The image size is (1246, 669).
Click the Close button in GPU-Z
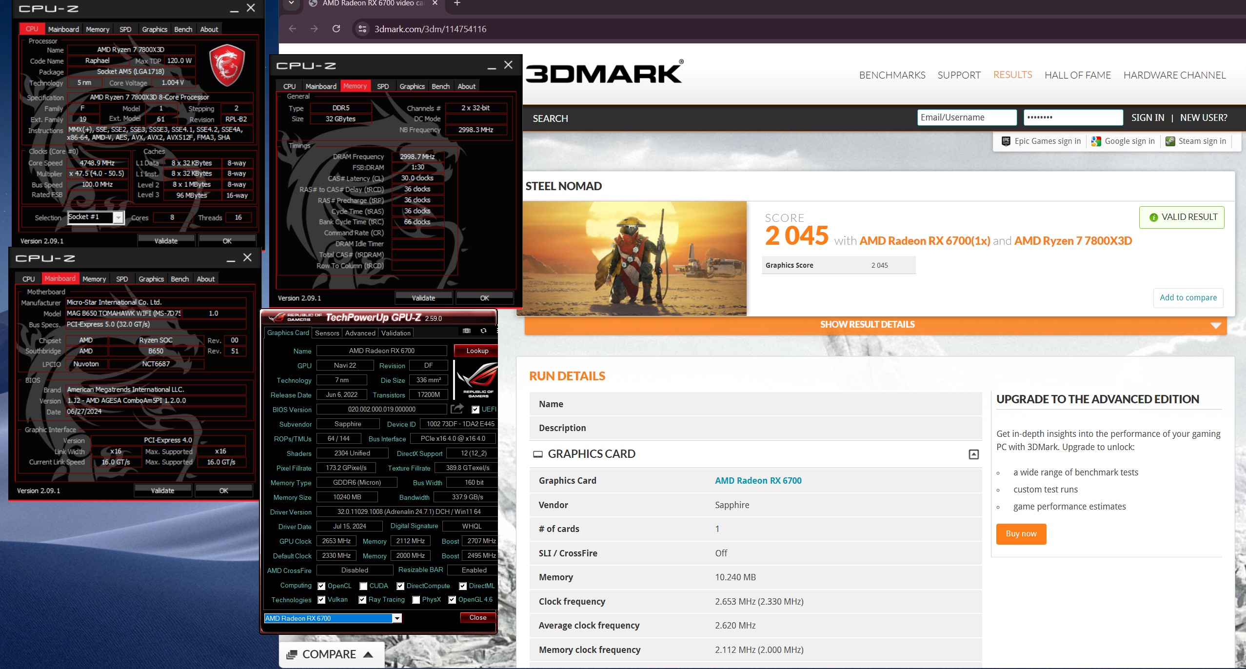pyautogui.click(x=477, y=618)
